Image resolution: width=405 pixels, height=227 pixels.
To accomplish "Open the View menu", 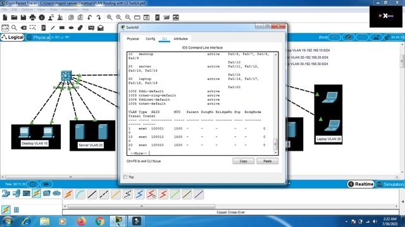I will [41, 9].
